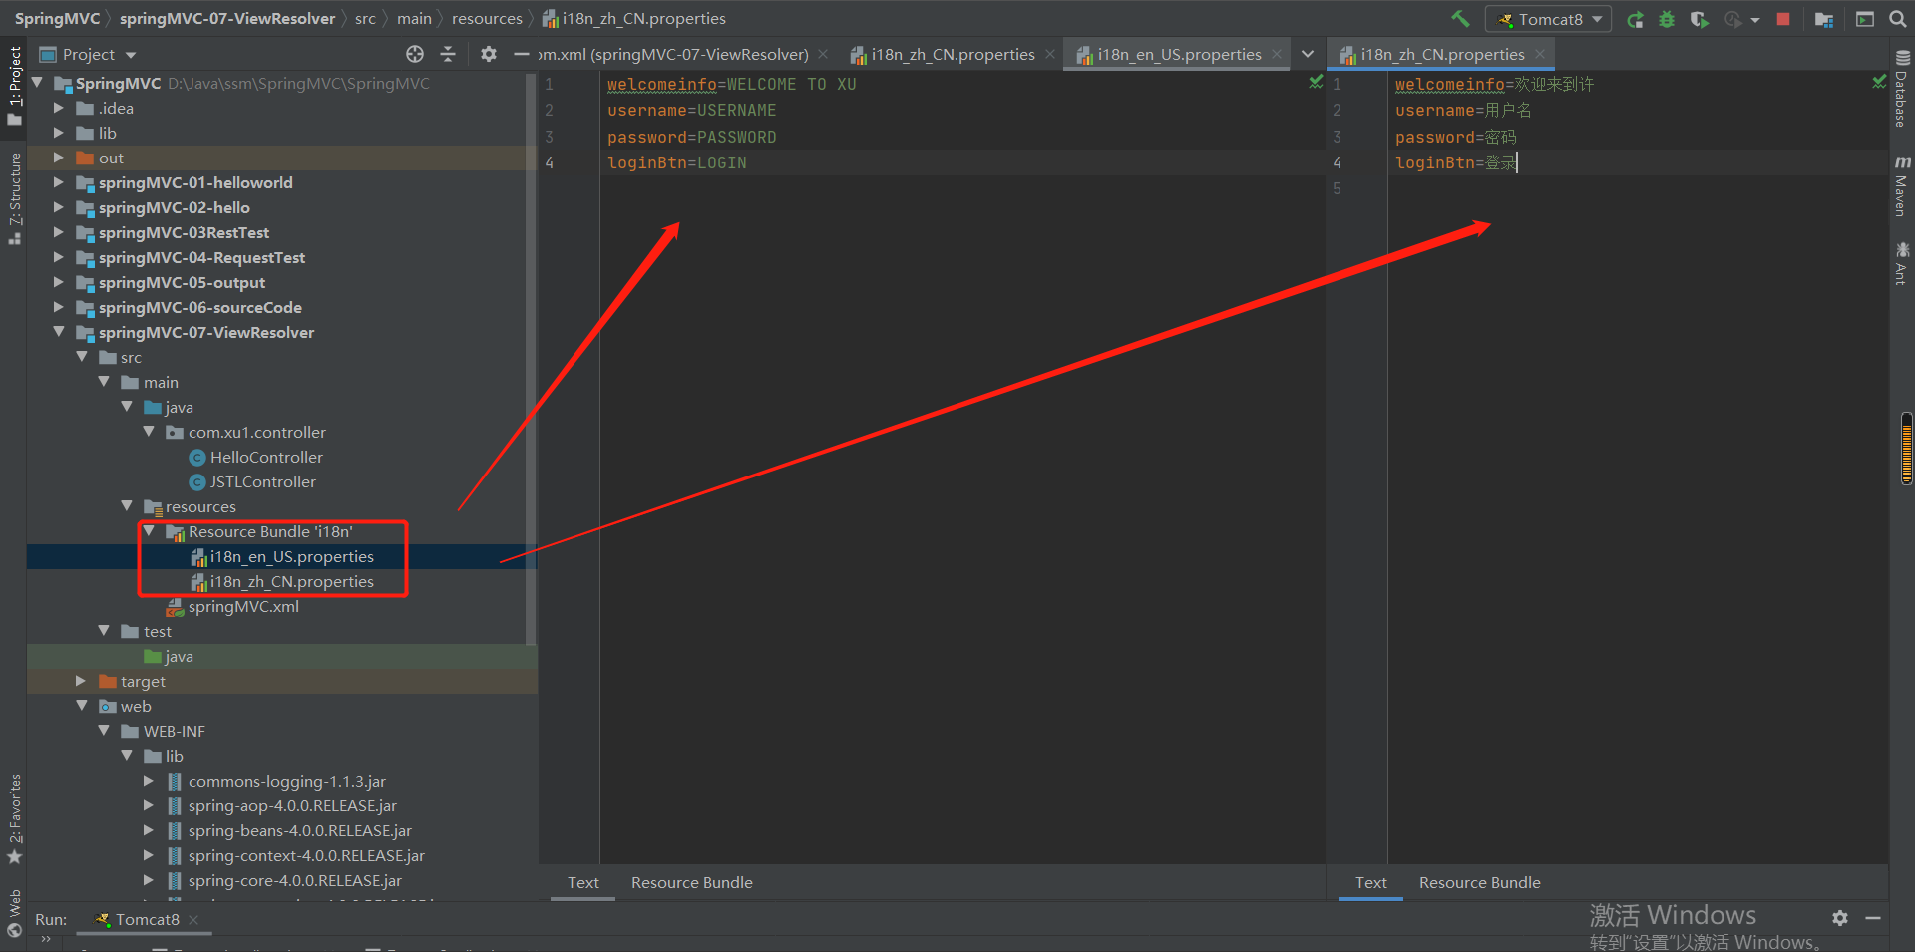Viewport: 1915px width, 952px height.
Task: Switch left editor to Resource Bundle view
Action: pos(691,883)
